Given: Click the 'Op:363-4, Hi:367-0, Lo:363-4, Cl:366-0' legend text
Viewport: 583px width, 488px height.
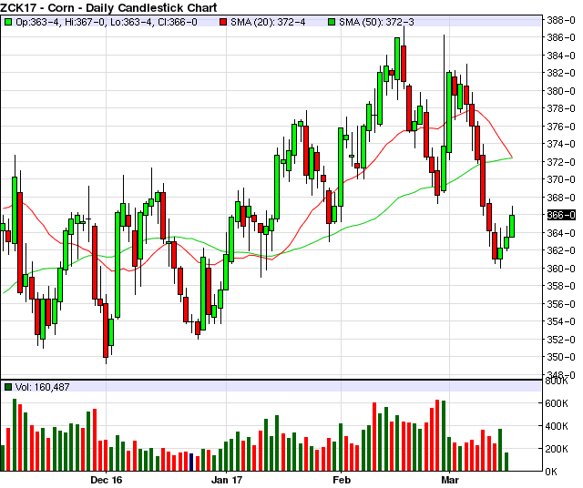Looking at the screenshot, I should click(107, 22).
